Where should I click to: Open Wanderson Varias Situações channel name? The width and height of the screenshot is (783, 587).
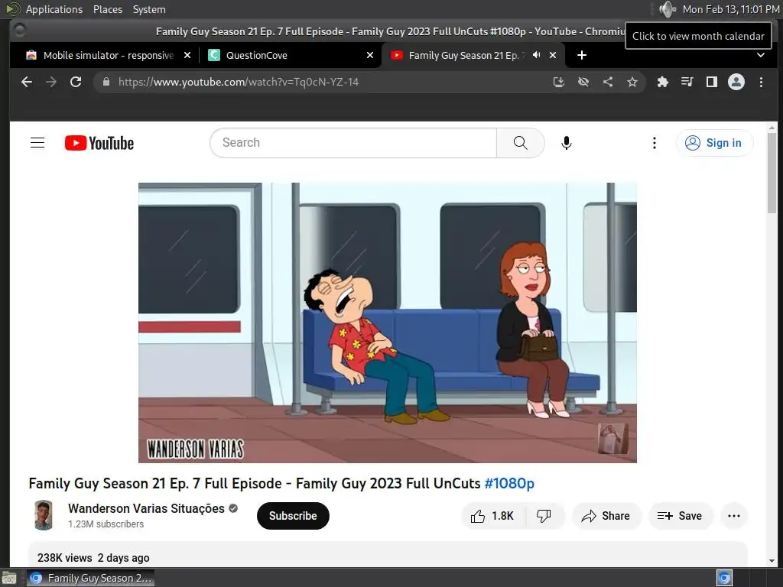click(x=146, y=508)
